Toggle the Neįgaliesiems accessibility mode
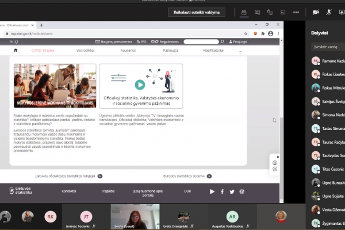 tap(165, 41)
